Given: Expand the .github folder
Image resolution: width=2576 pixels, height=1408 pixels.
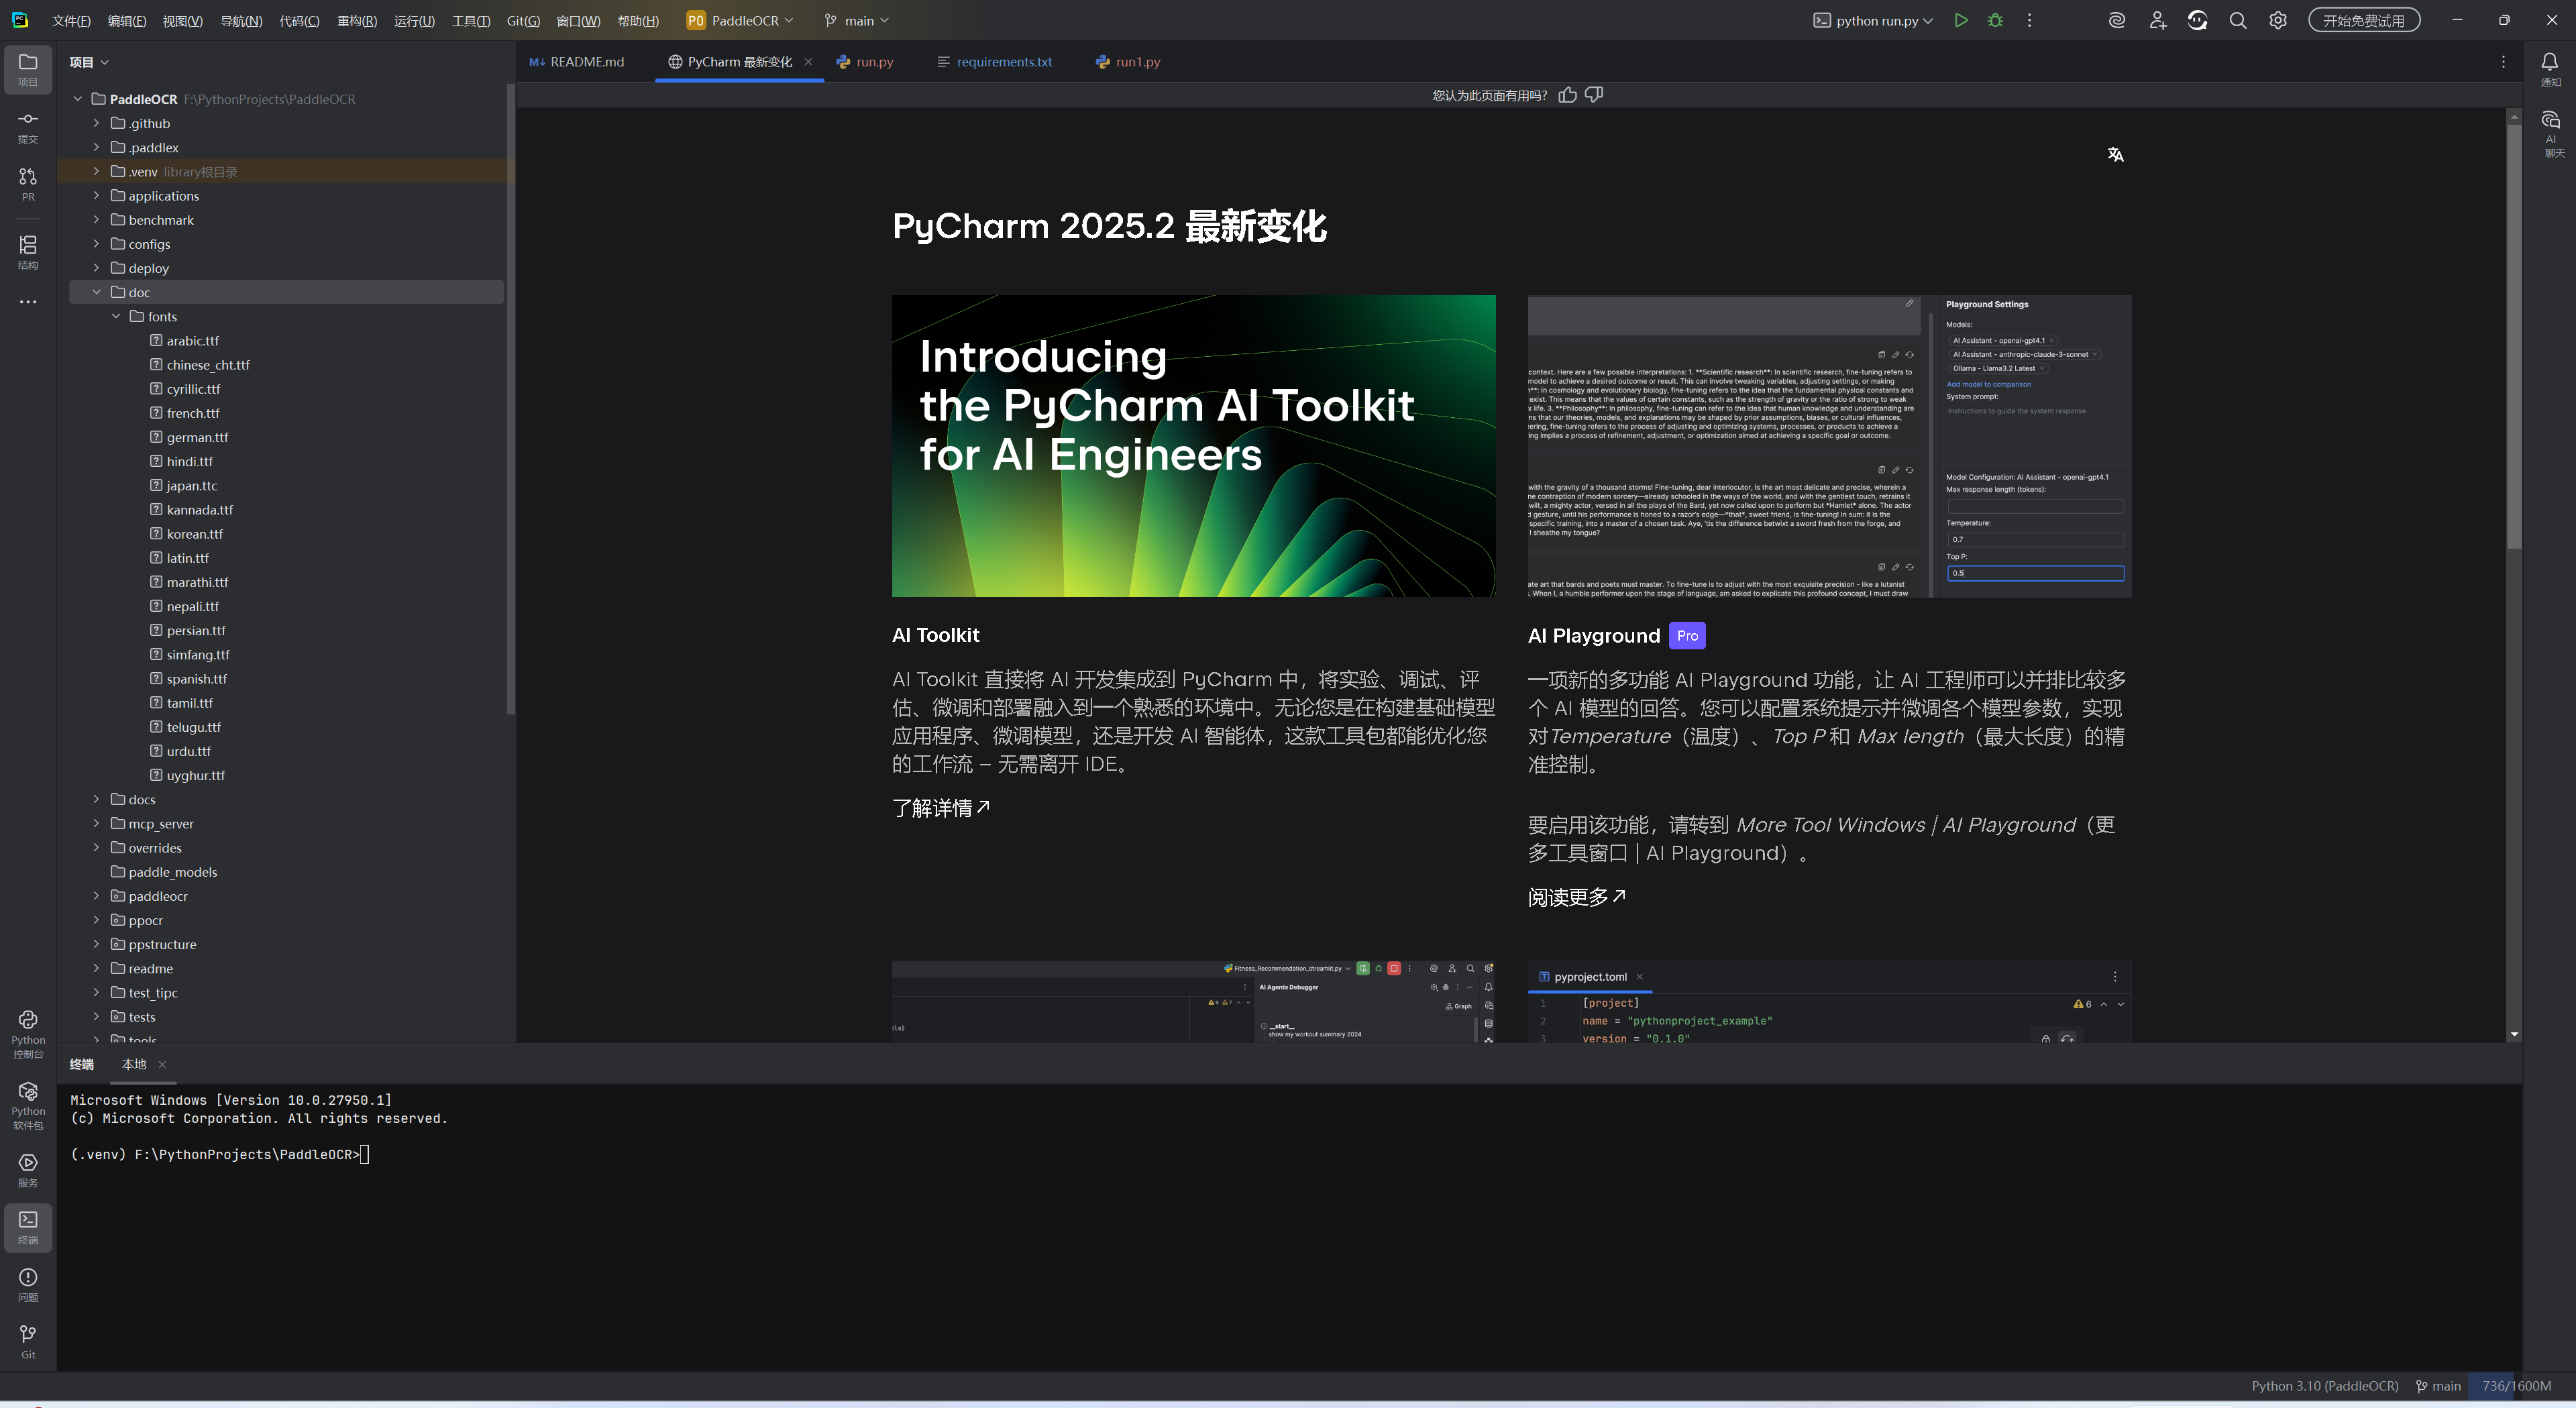Looking at the screenshot, I should pyautogui.click(x=97, y=123).
